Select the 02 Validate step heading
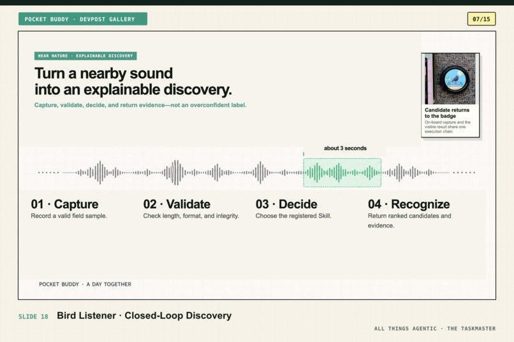The image size is (514, 342). tap(177, 204)
